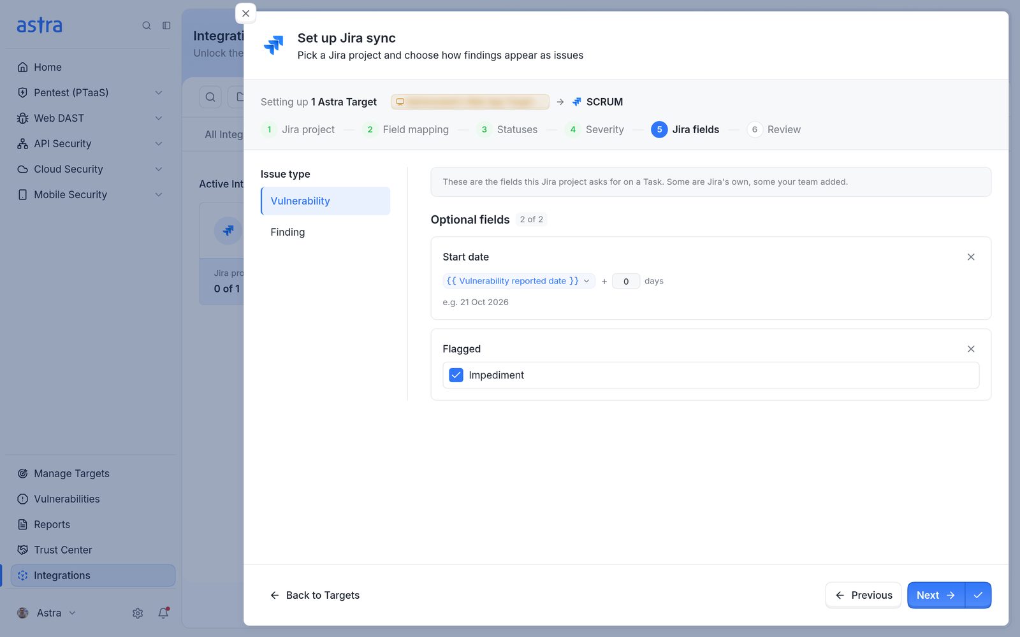Click the Cloud Security cloud icon
Viewport: 1020px width, 637px height.
coord(23,169)
